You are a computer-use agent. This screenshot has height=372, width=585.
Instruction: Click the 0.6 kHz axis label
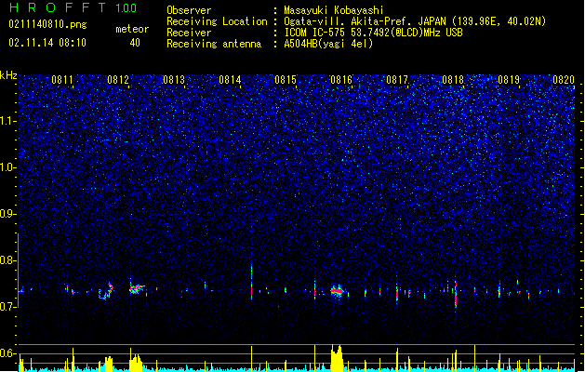pos(7,353)
